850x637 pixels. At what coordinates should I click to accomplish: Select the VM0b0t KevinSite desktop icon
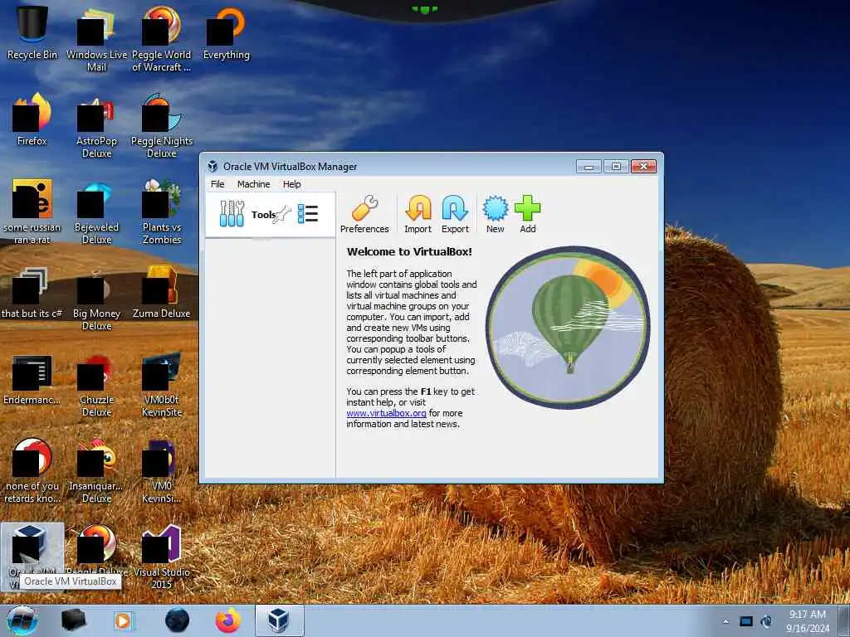161,384
